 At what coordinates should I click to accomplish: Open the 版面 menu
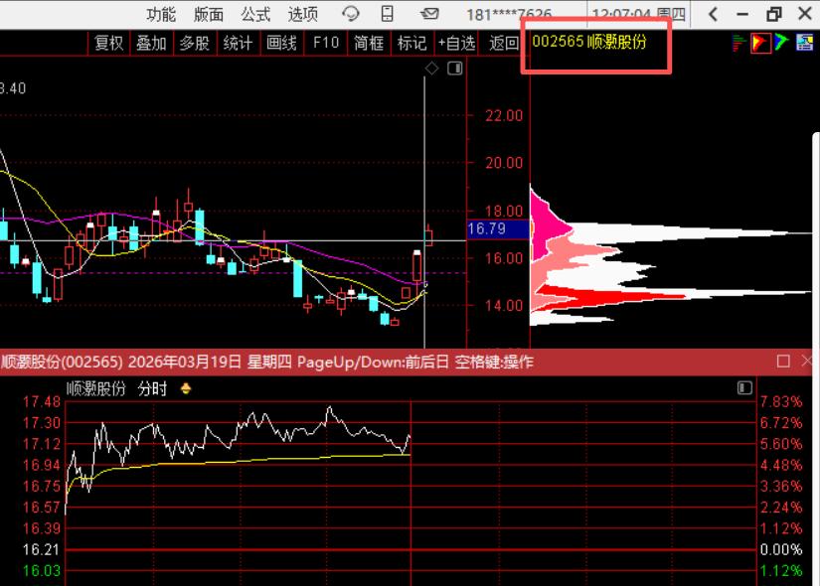point(208,14)
